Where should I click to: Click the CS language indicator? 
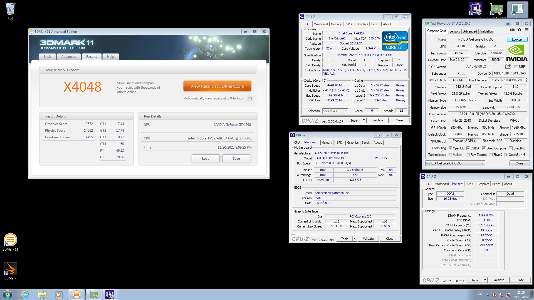coord(480,294)
